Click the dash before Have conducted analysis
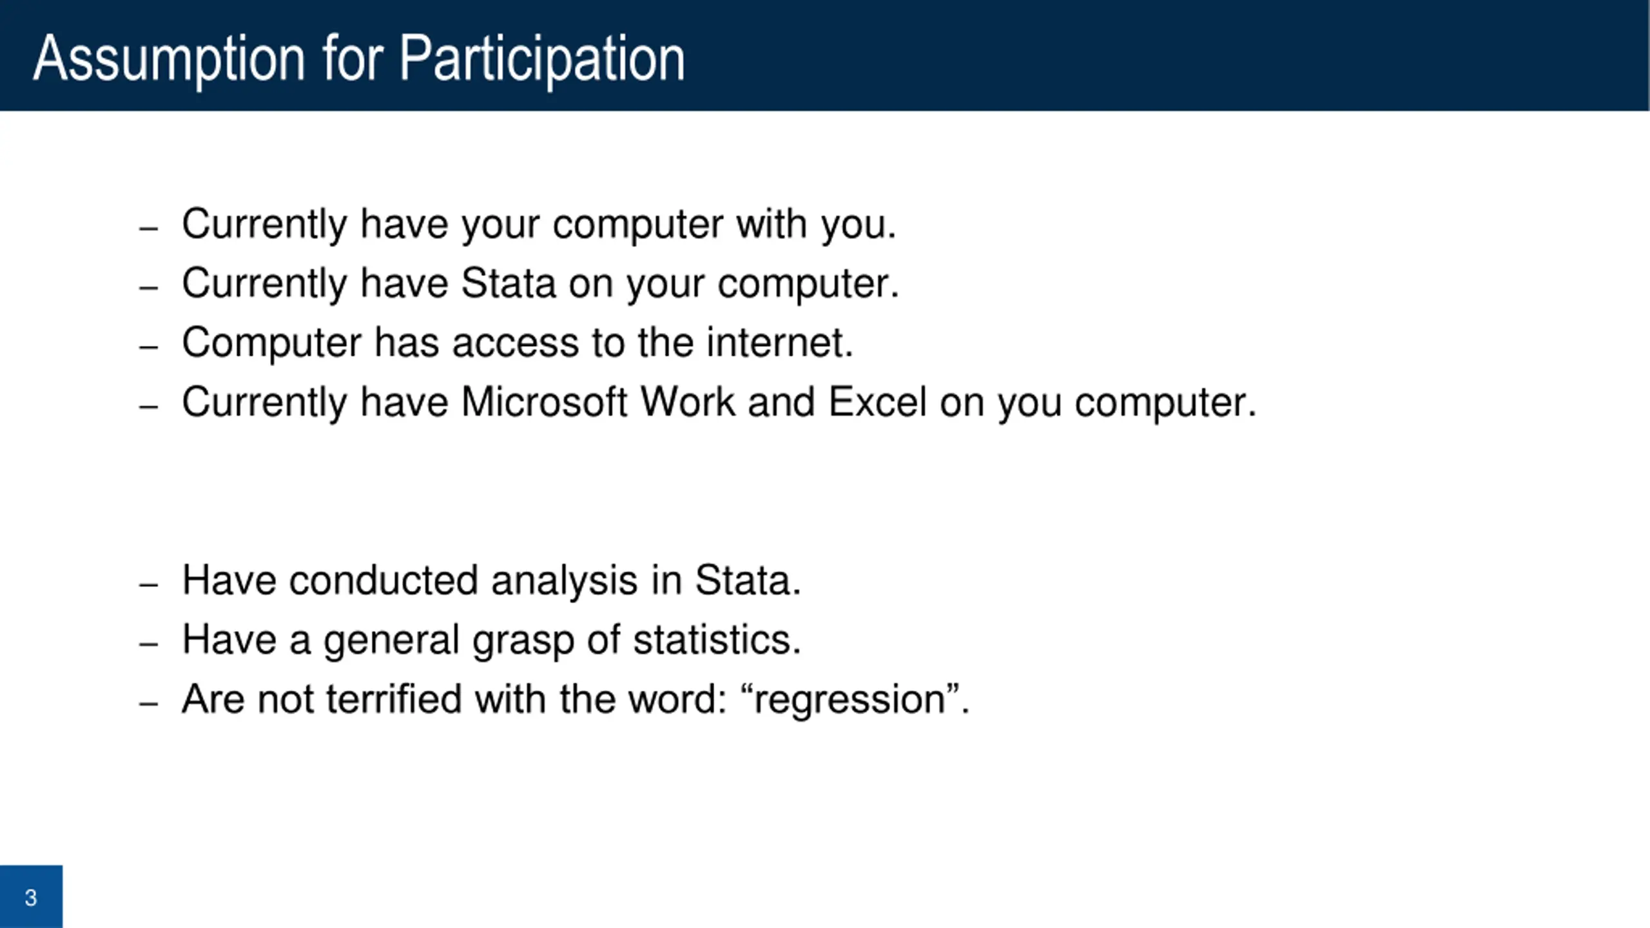Image resolution: width=1650 pixels, height=928 pixels. point(148,585)
